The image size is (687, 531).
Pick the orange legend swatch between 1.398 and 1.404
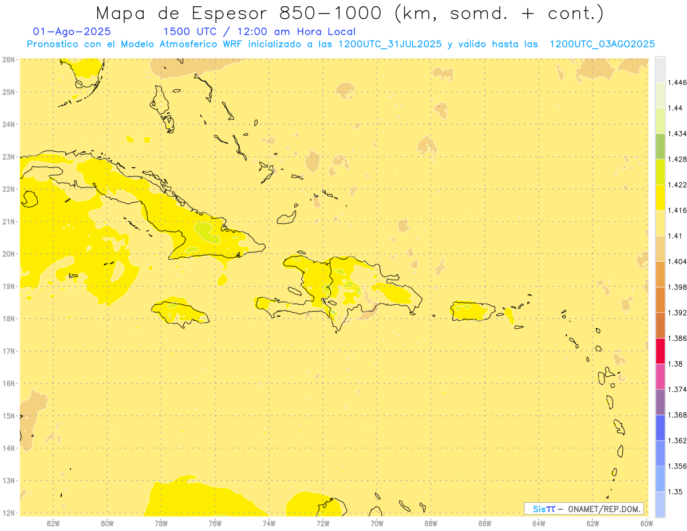660,274
